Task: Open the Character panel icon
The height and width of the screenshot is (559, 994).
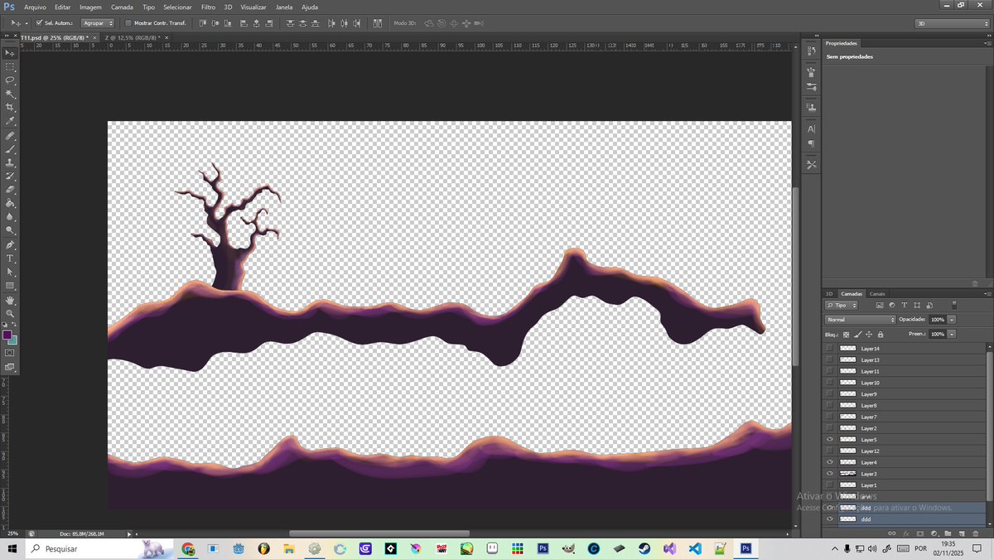Action: point(811,128)
